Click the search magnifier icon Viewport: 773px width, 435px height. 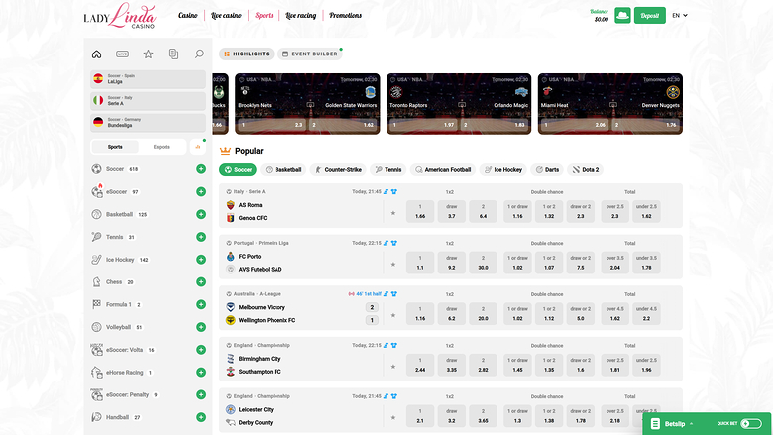coord(199,54)
